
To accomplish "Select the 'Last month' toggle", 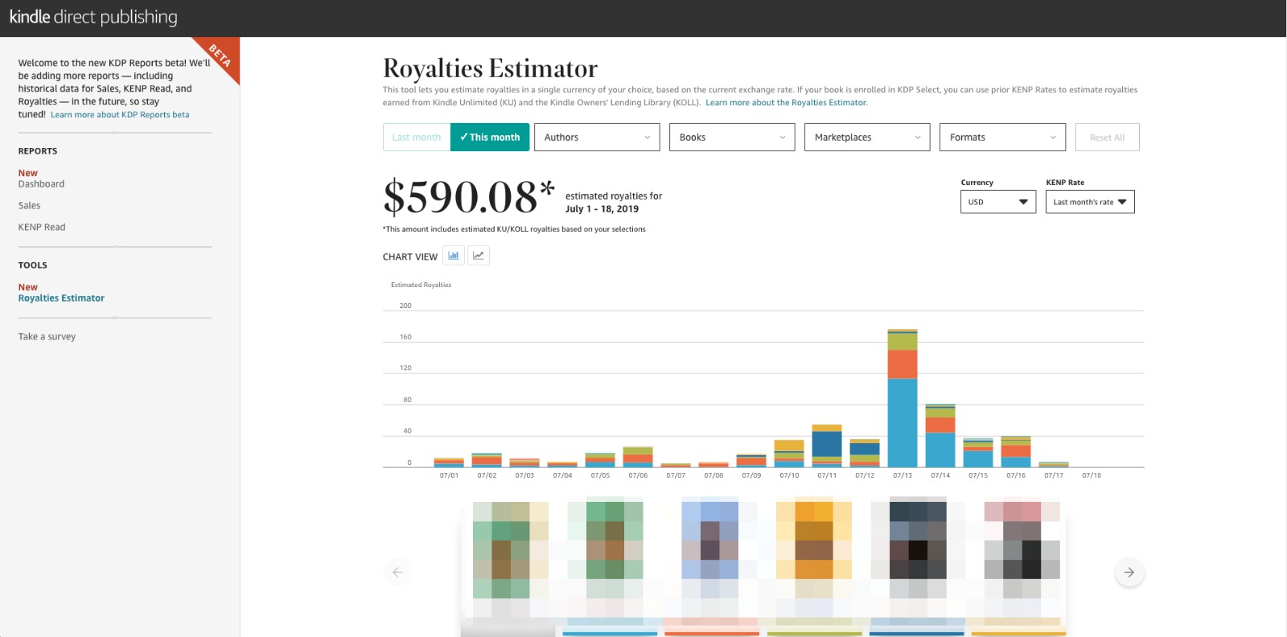I will tap(417, 138).
